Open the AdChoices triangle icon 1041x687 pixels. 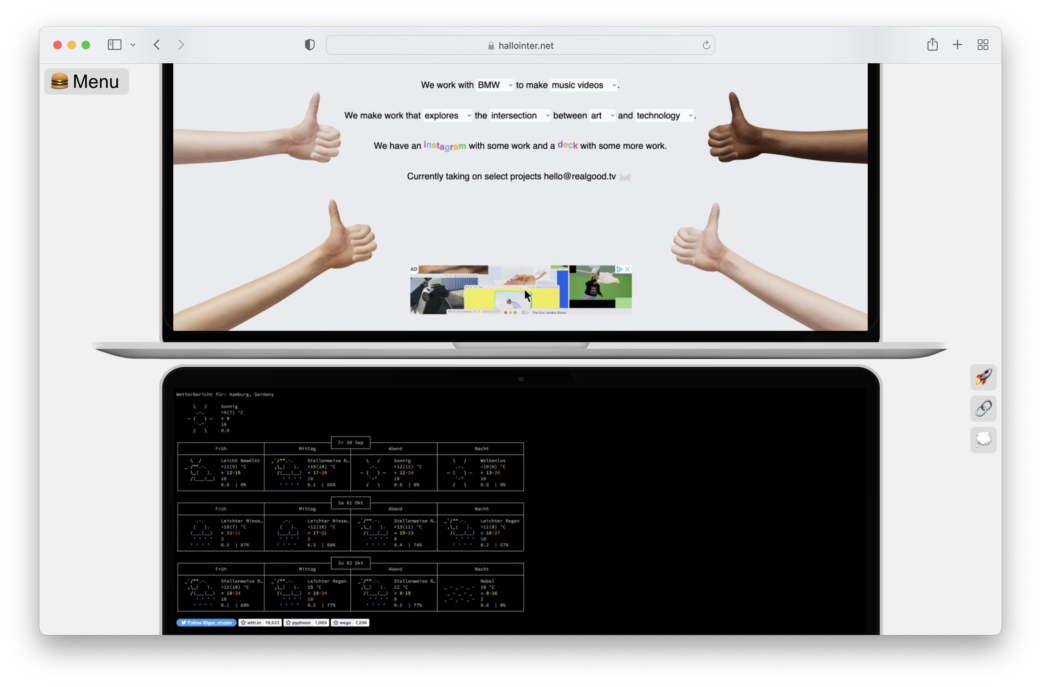(620, 269)
